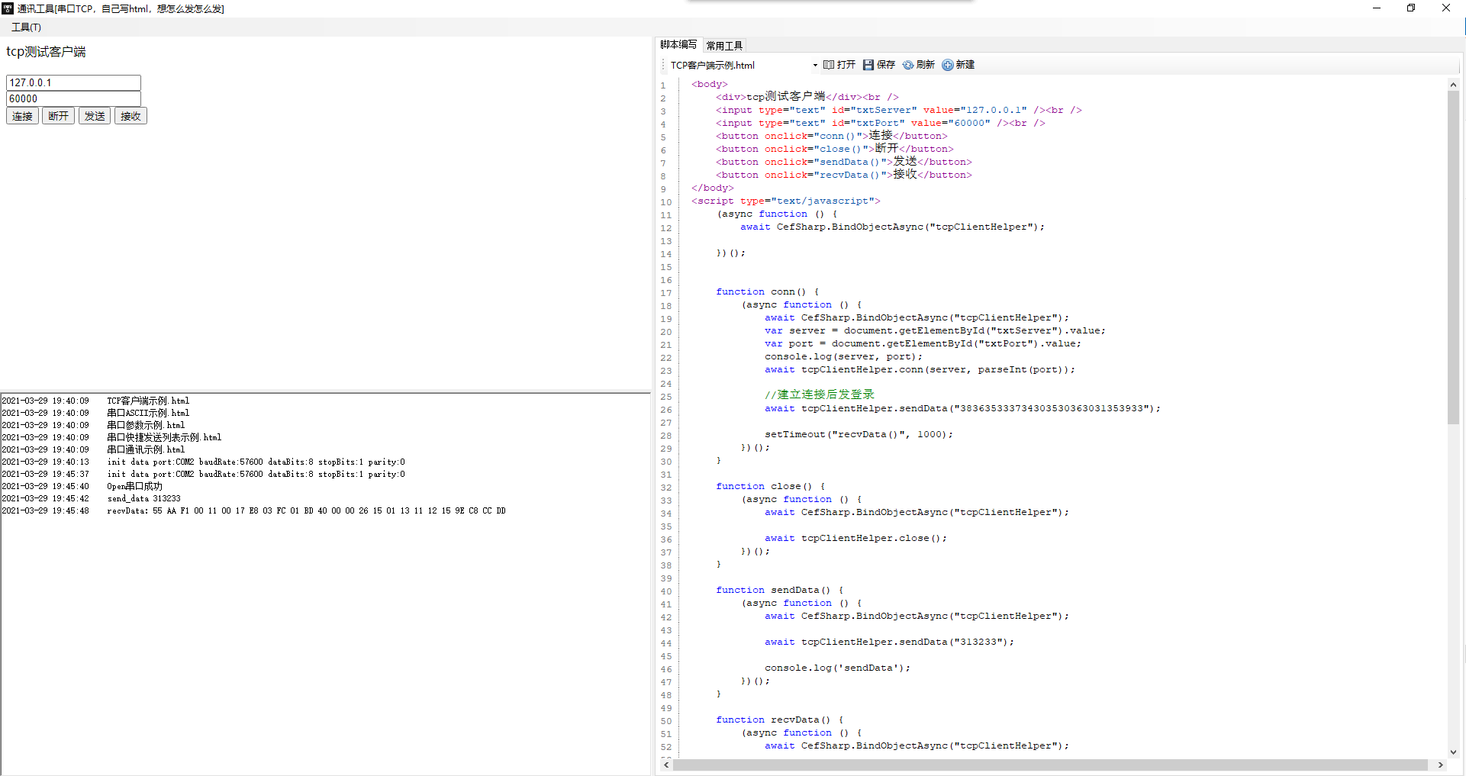Restore the window using title bar button
The width and height of the screenshot is (1466, 776).
click(1411, 8)
